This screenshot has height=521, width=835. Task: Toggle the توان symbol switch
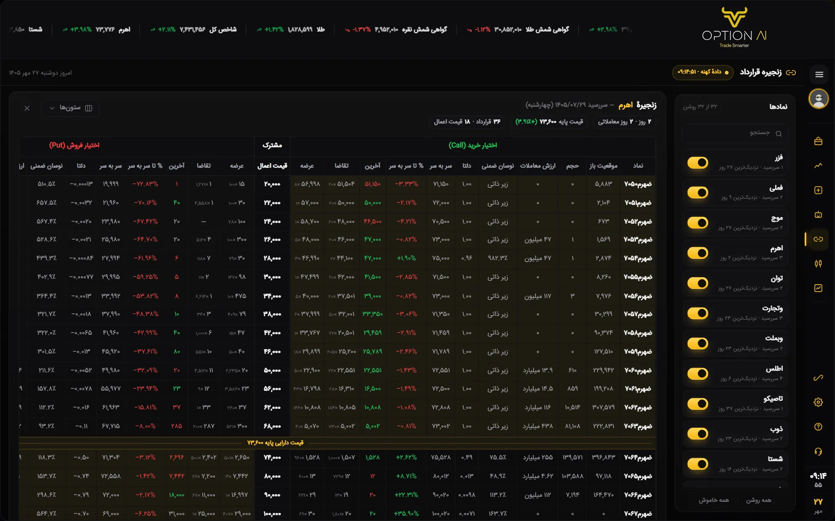click(698, 283)
